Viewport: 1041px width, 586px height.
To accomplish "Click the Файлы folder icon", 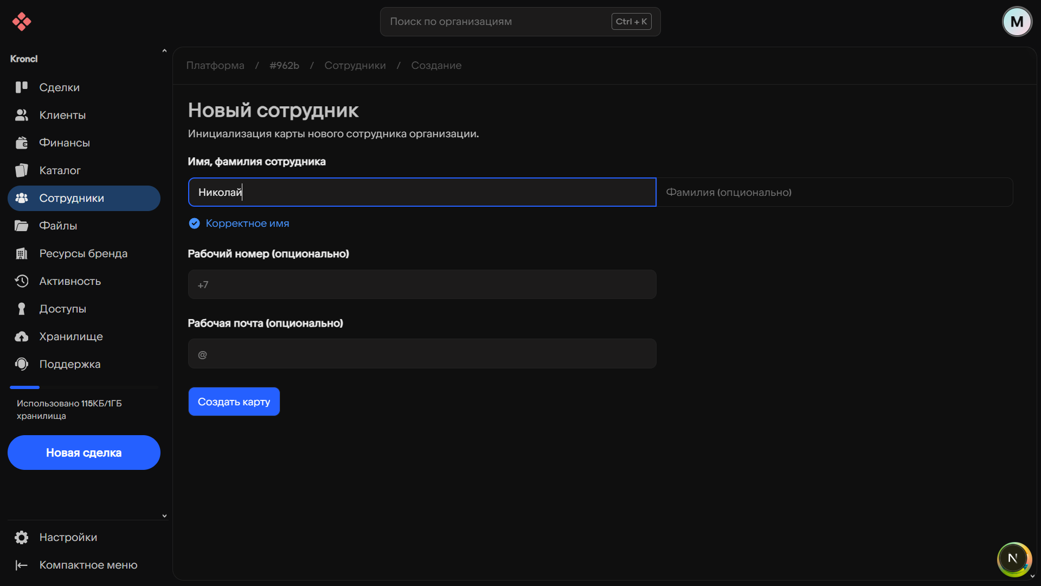I will pyautogui.click(x=22, y=226).
